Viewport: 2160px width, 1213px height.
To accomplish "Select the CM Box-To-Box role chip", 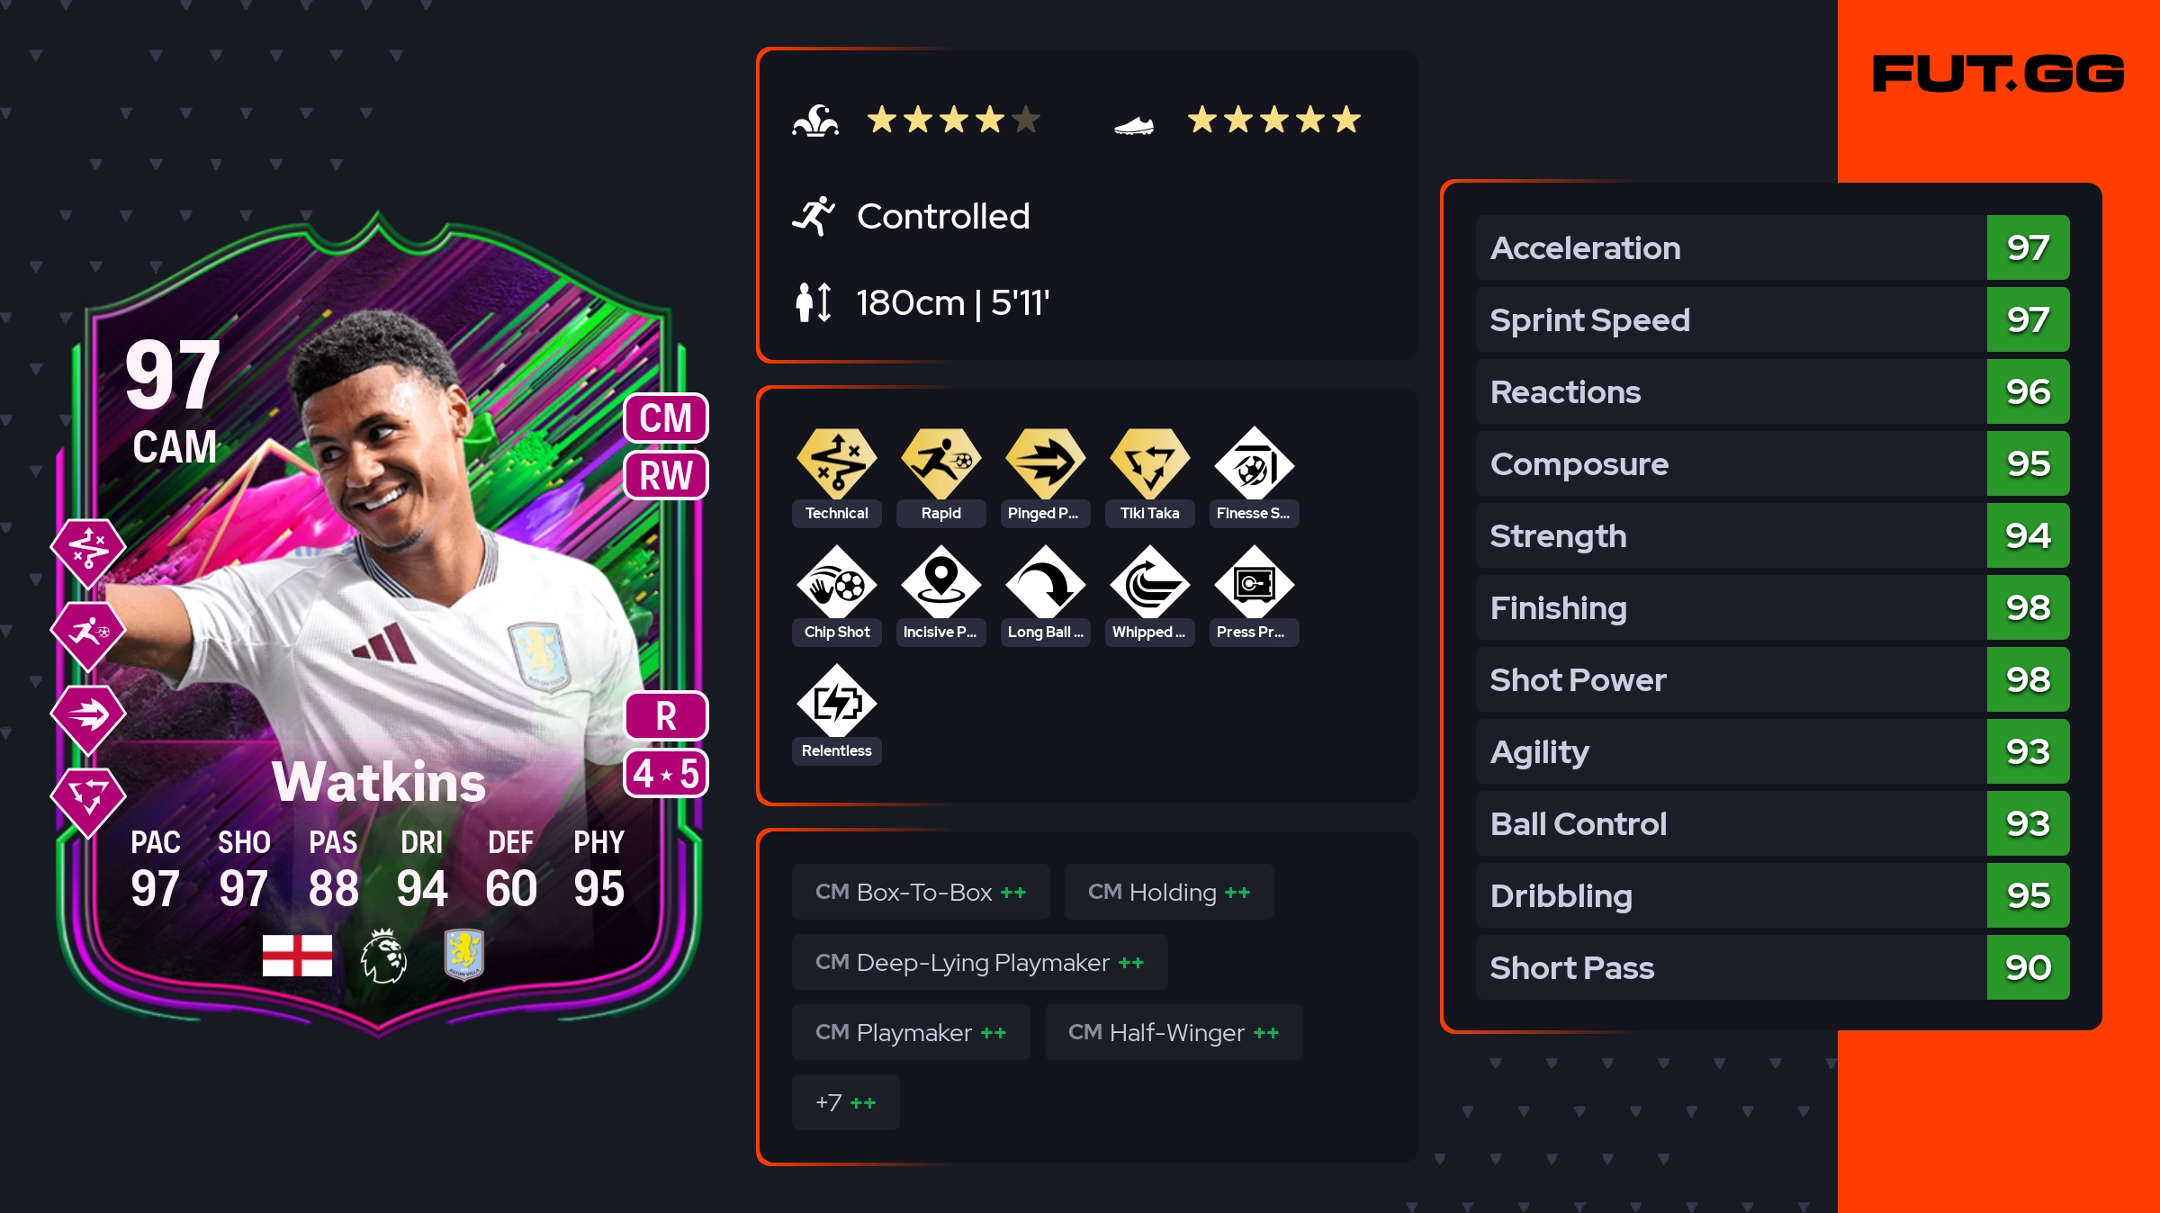I will 921,892.
